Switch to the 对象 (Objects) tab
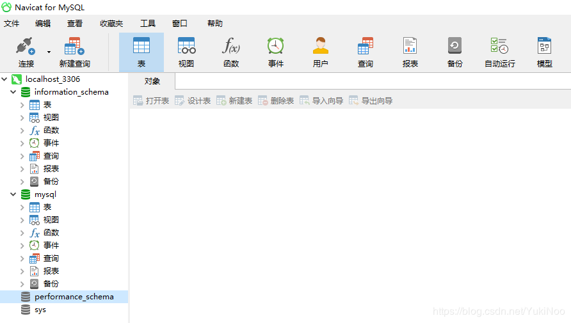571x323 pixels. pos(152,81)
